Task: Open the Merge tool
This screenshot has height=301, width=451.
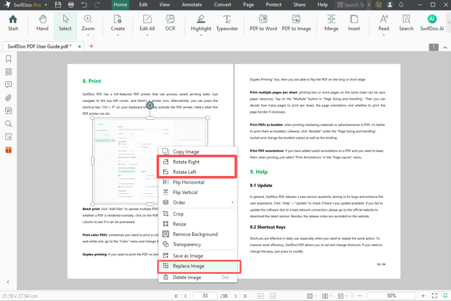Action: [331, 23]
